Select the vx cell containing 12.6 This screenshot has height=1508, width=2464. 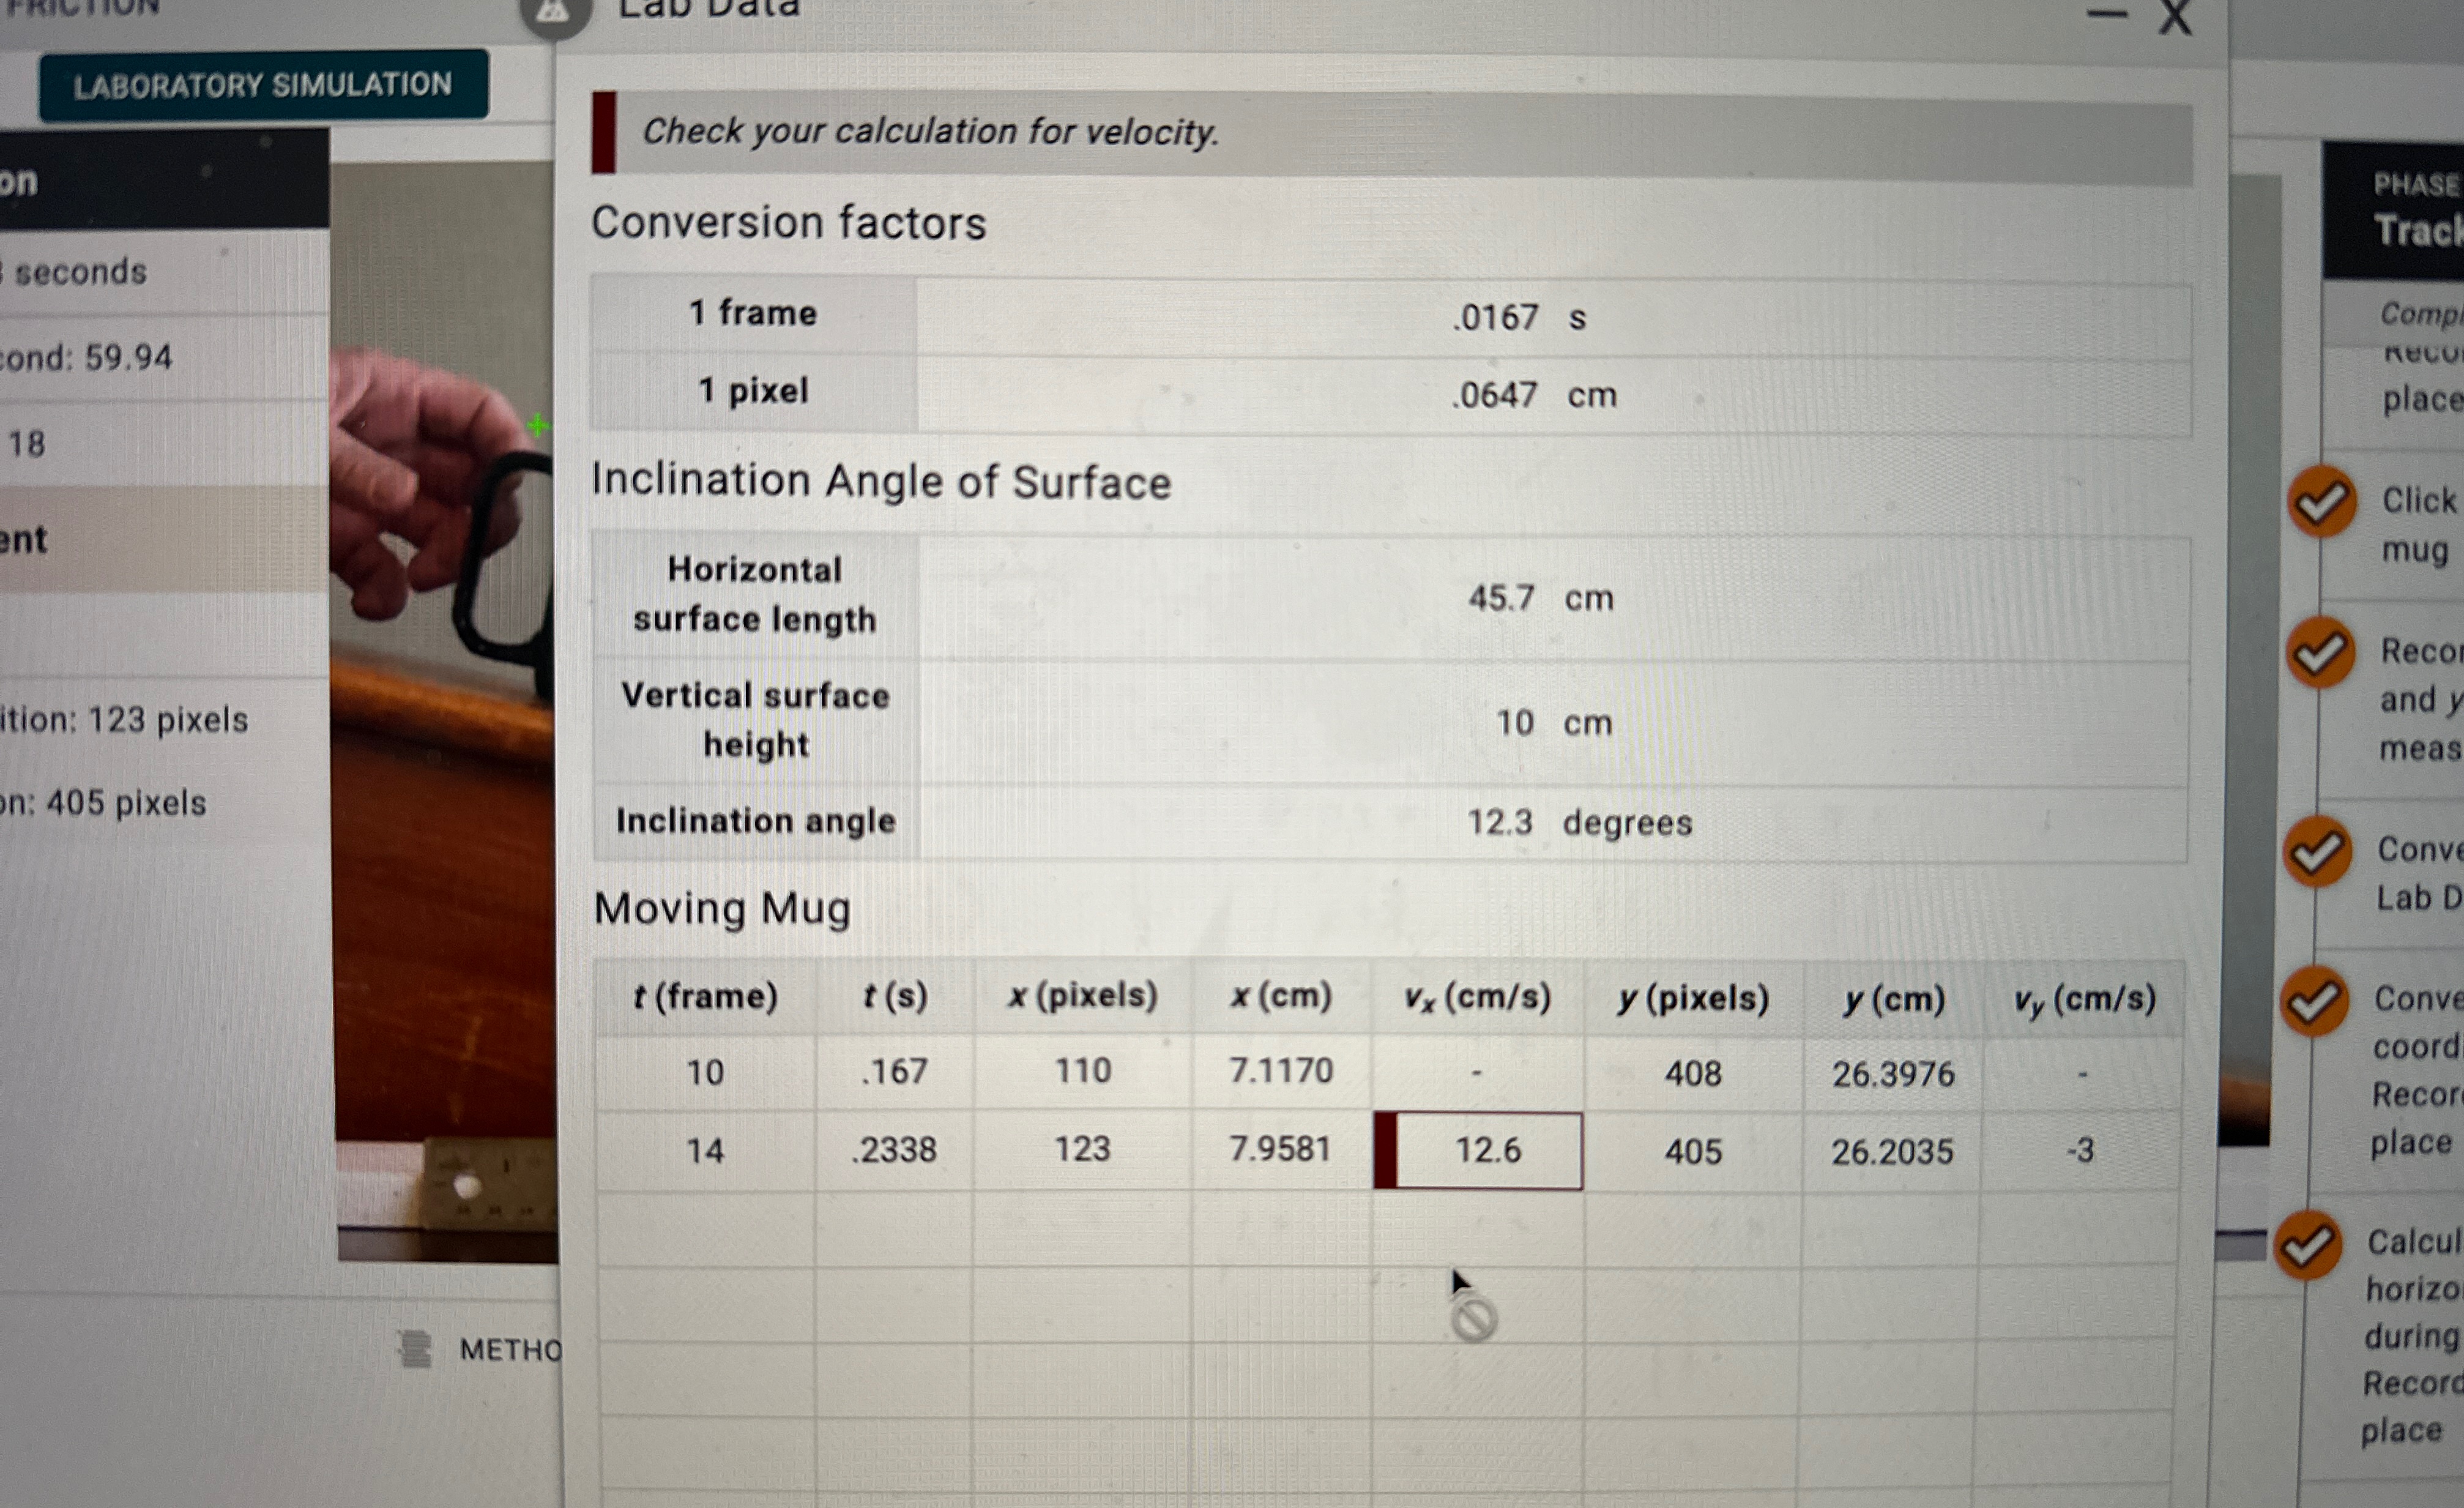pos(1478,1150)
